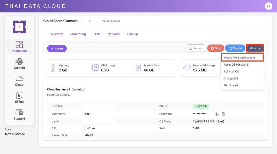Image resolution: width=277 pixels, height=154 pixels.
Task: Reveal password using the eye icon
Action: click(216, 114)
